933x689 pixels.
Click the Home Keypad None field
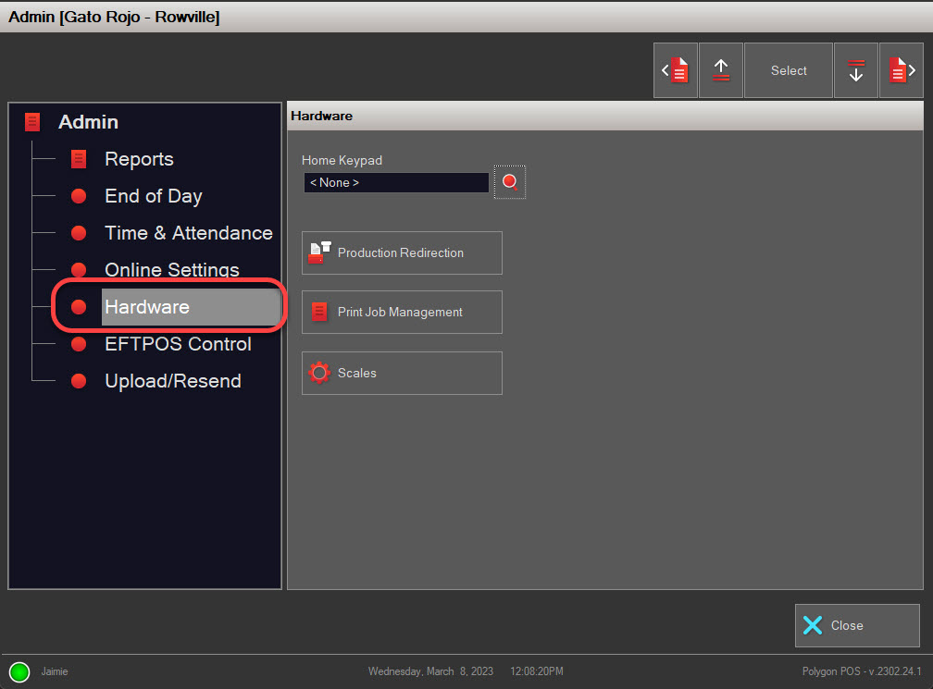point(395,183)
